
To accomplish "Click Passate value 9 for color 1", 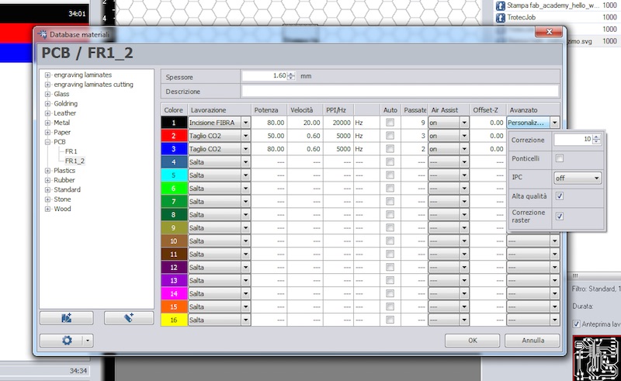I will tap(415, 123).
